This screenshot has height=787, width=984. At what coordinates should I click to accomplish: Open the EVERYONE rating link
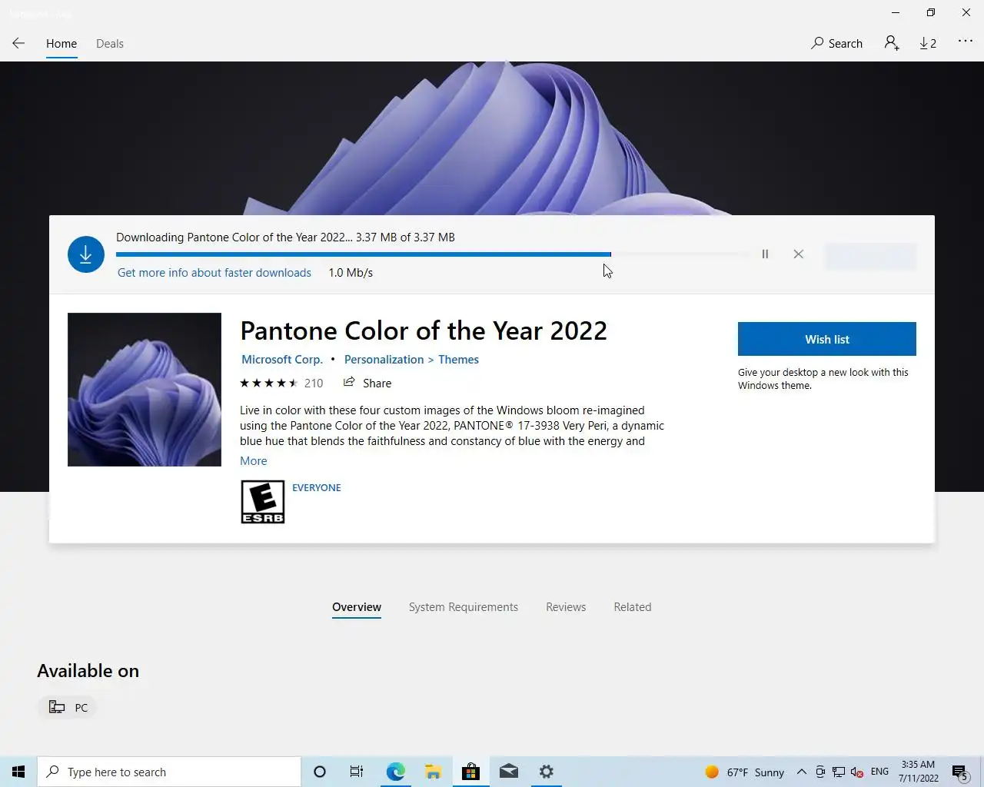pyautogui.click(x=317, y=487)
